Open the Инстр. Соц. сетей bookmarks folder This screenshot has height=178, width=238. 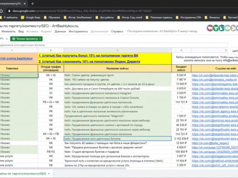[130, 17]
